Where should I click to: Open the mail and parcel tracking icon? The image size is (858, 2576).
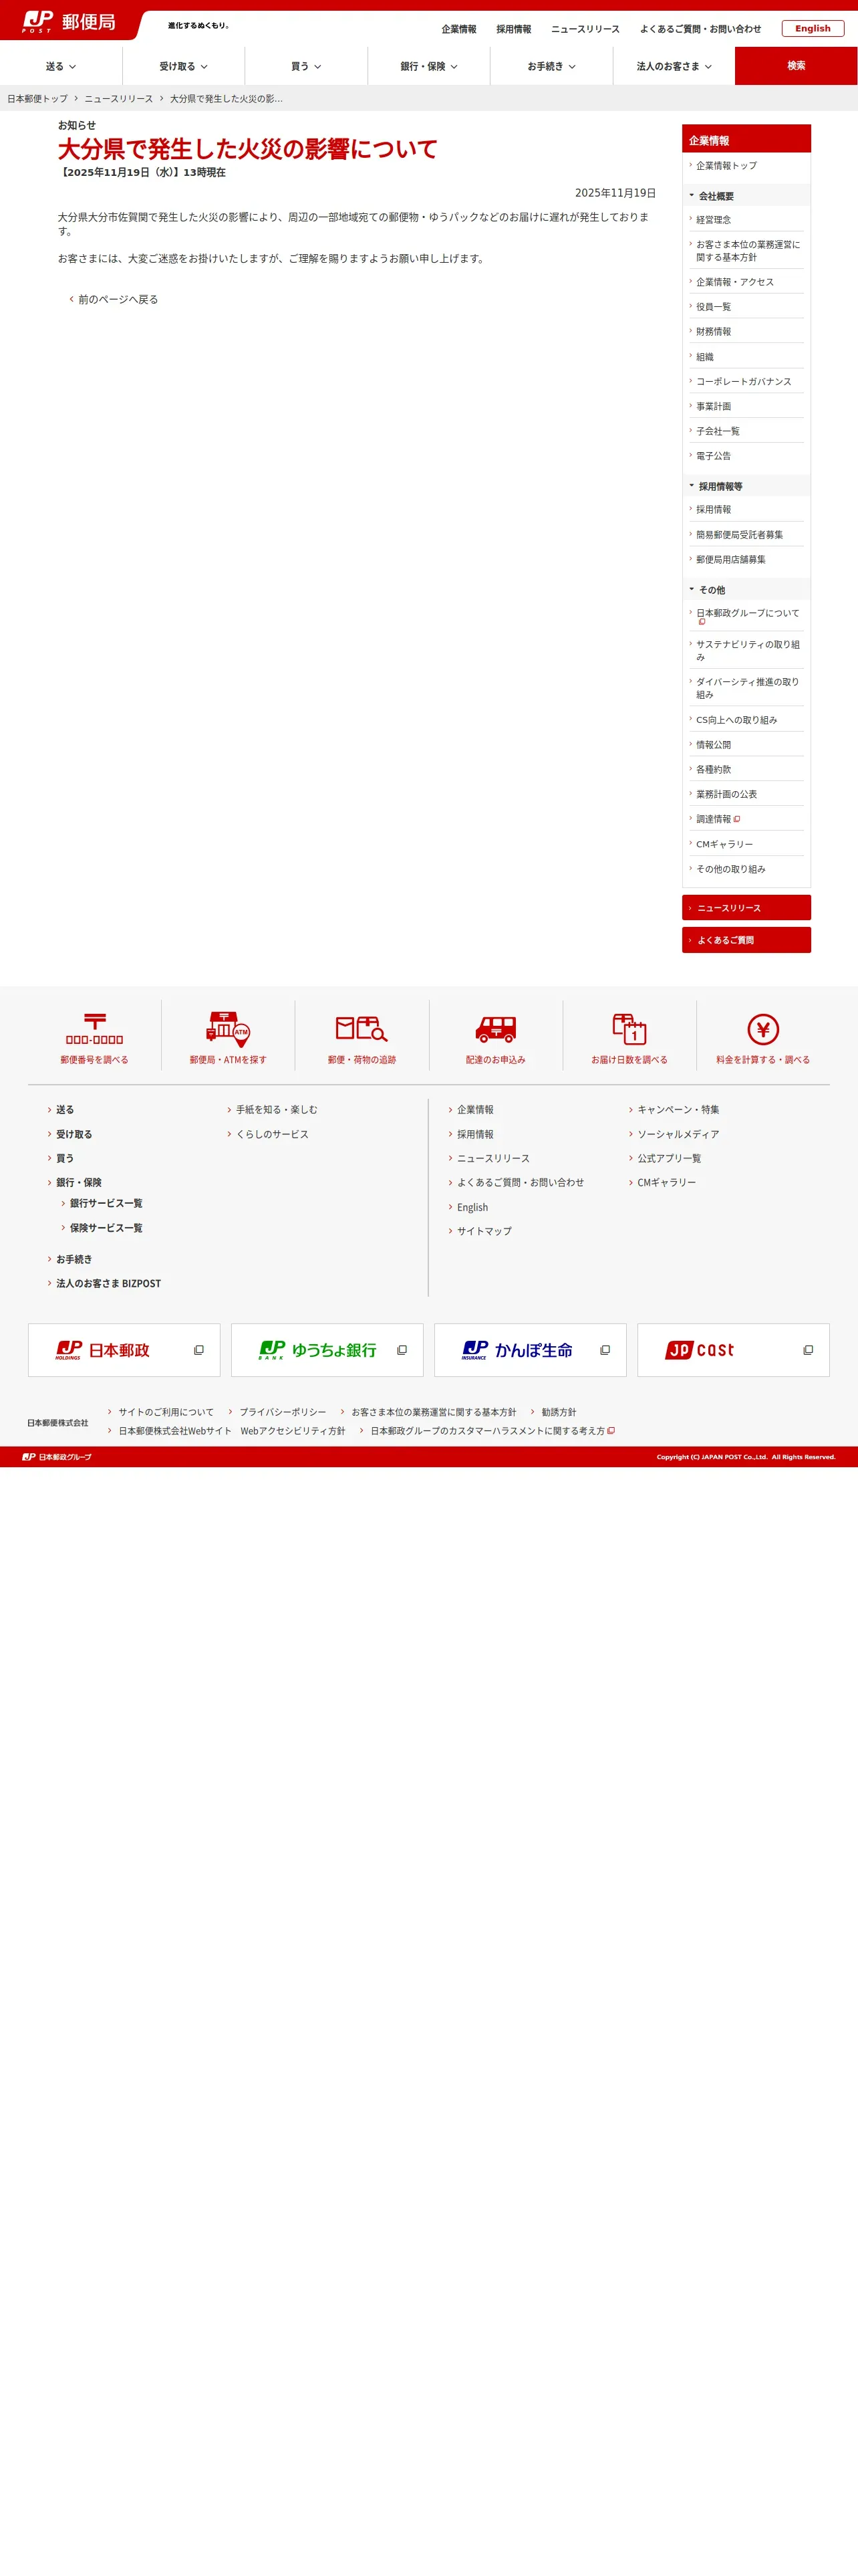pyautogui.click(x=362, y=1029)
